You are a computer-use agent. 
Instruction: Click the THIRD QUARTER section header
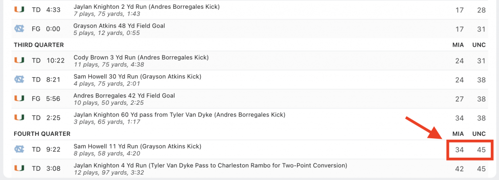(39, 45)
